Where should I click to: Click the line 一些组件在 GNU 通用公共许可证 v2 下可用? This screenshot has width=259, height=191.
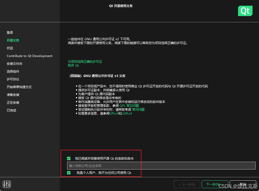[100, 39]
